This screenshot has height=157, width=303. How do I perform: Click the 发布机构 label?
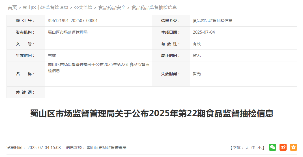click(x=25, y=32)
